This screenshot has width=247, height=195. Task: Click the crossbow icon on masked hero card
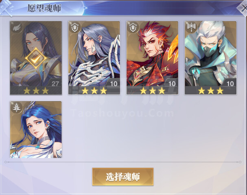pyautogui.click(x=191, y=26)
